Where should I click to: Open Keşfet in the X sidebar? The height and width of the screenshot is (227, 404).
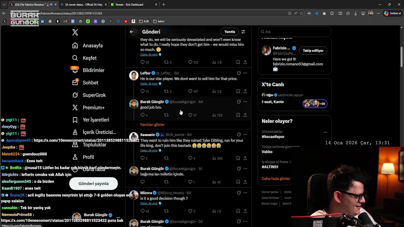[84, 58]
